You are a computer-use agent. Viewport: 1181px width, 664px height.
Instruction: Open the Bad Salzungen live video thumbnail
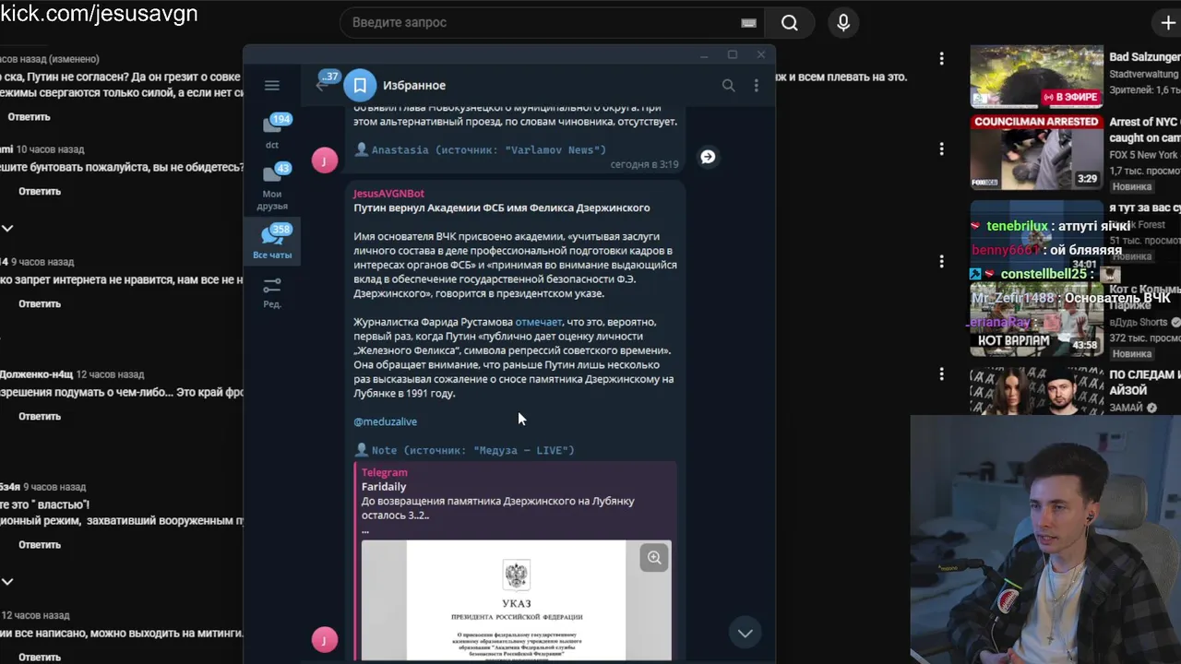(x=1036, y=77)
